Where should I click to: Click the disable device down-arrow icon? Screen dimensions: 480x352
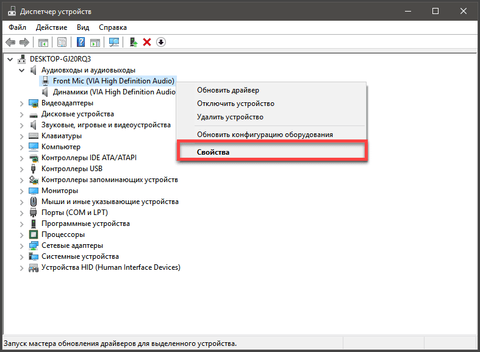pyautogui.click(x=161, y=42)
